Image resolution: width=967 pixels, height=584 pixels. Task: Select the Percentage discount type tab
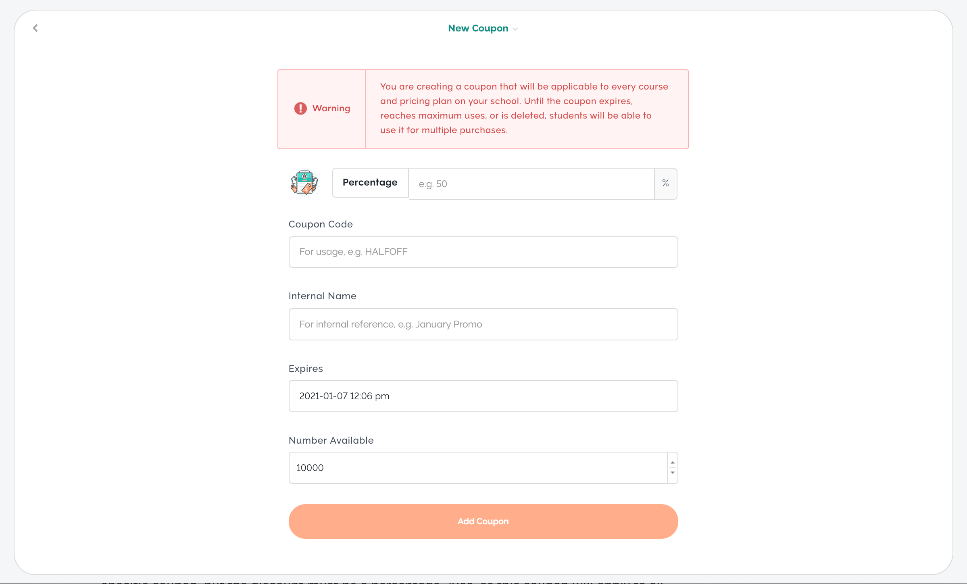coord(370,182)
